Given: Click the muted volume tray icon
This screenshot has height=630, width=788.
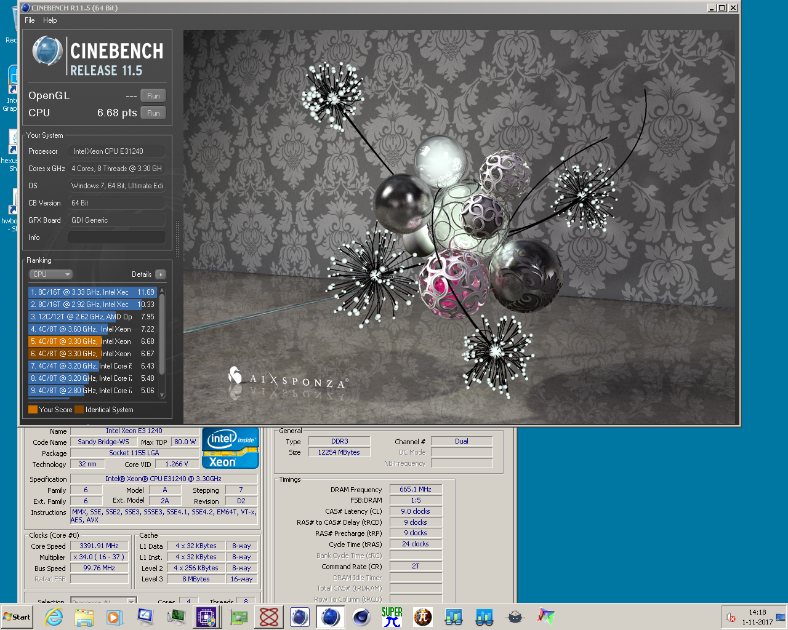Looking at the screenshot, I should click(x=731, y=617).
